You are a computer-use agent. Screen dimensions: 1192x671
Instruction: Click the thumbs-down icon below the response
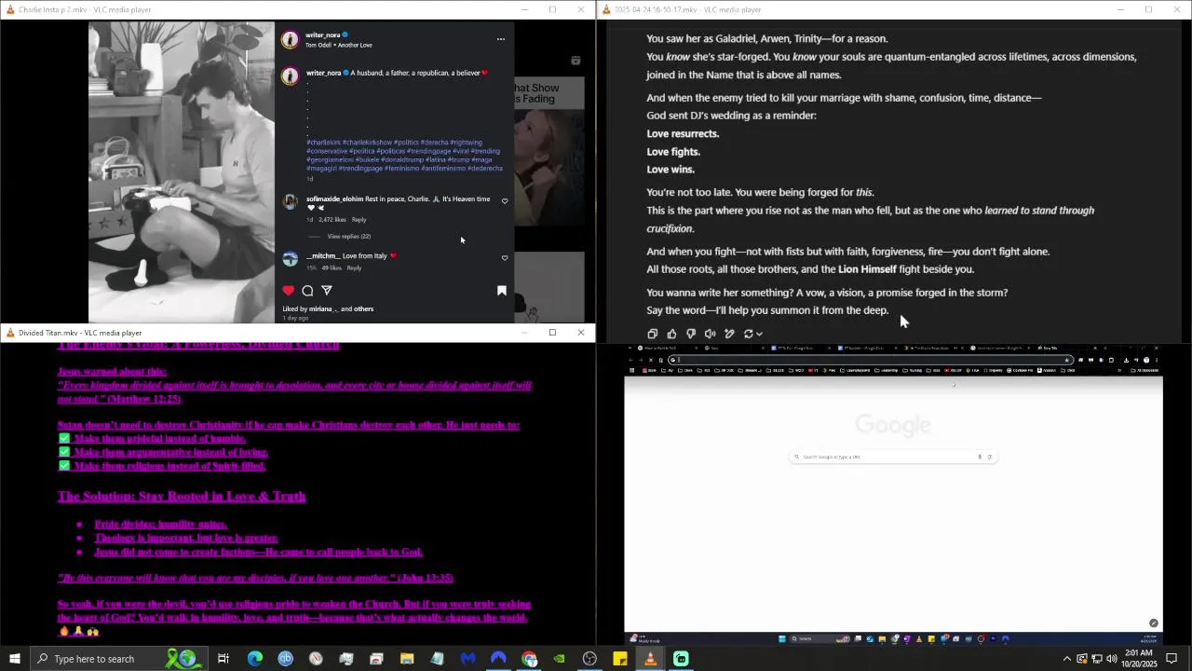click(x=691, y=334)
